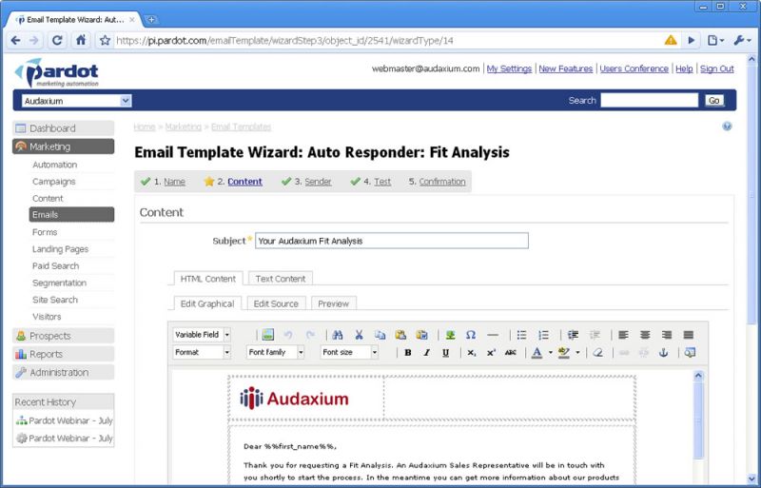Expand the text color dropdown arrow
This screenshot has height=488, width=761.
tap(551, 353)
